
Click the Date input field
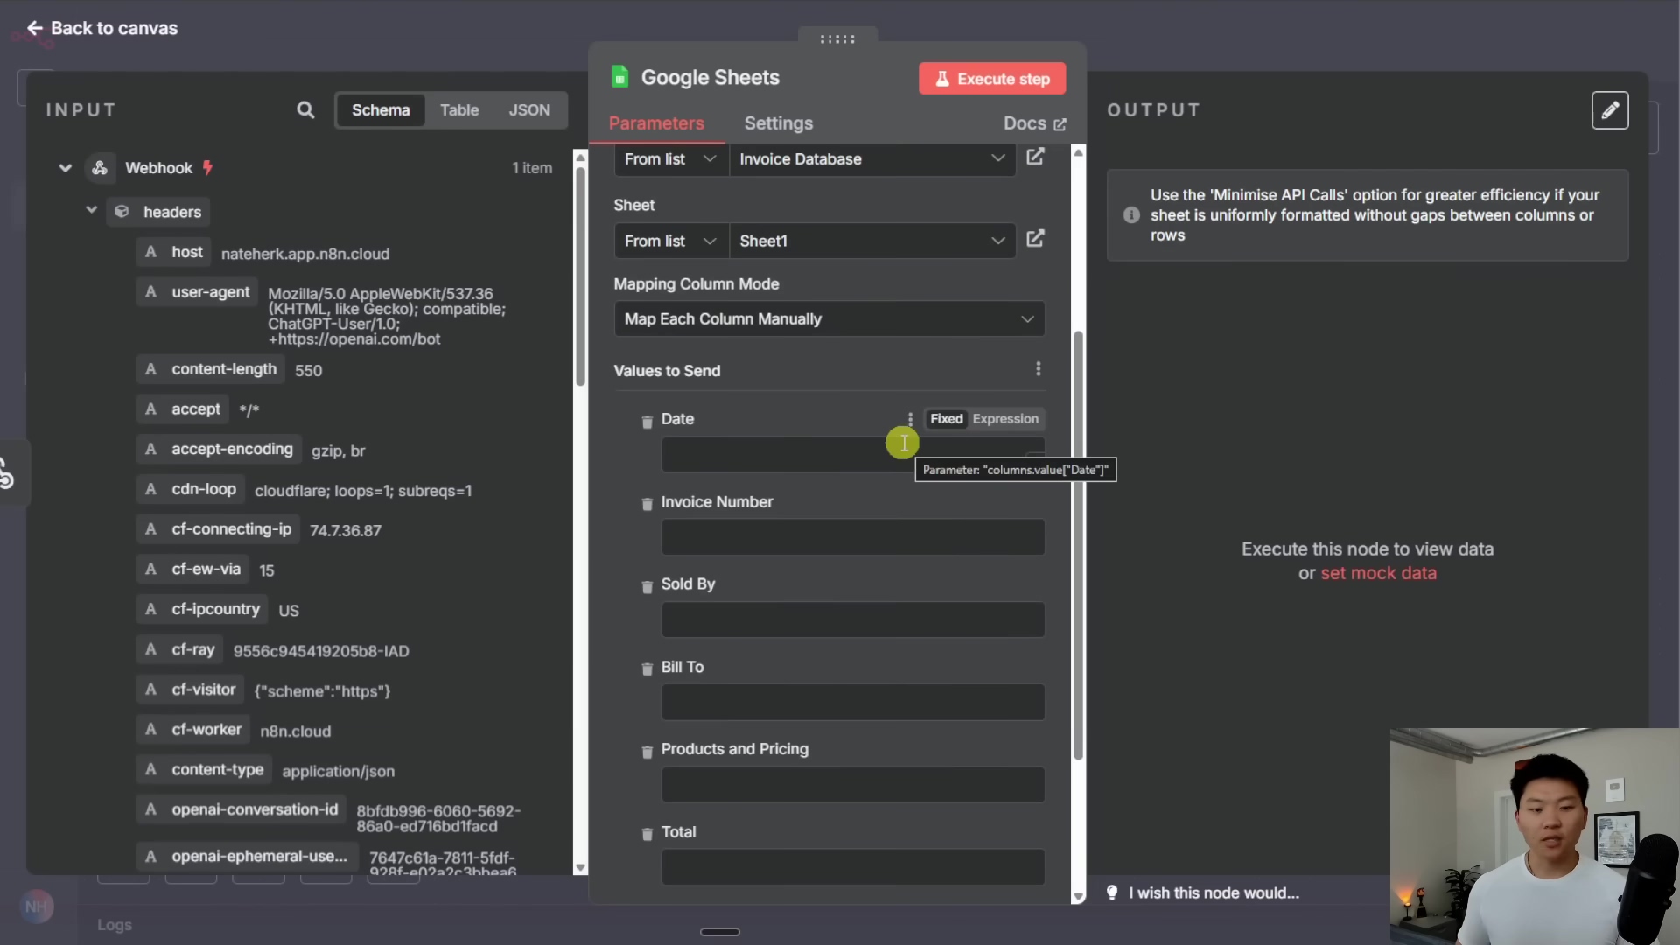click(x=853, y=455)
